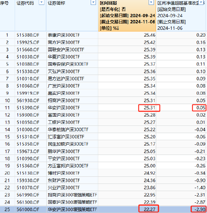
Task: Select fund name 嘉实沪深300ETF
Action: 64,93
